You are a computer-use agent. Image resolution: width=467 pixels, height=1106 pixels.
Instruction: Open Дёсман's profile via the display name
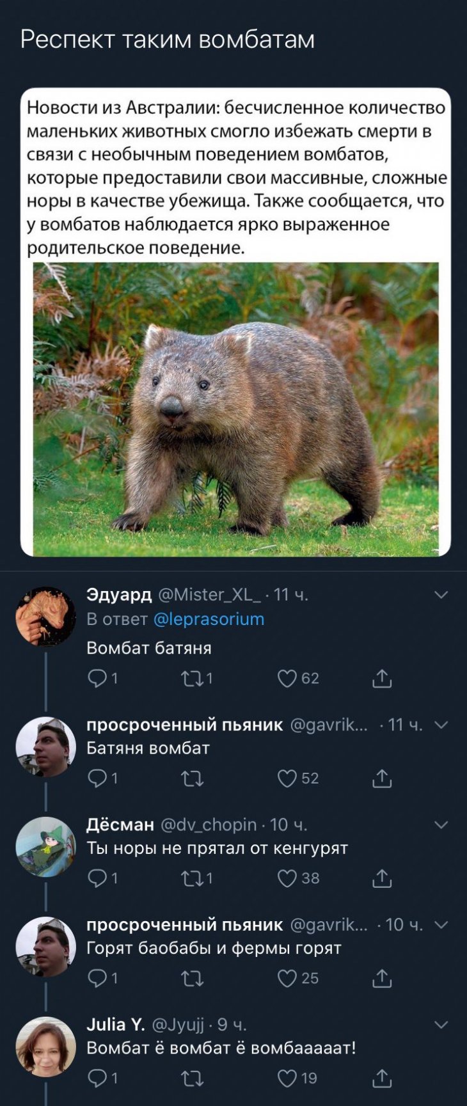120,825
